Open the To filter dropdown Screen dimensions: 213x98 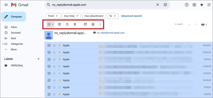point(113,16)
